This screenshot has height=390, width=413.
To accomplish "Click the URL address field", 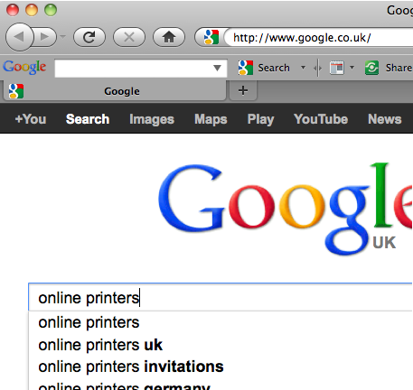I will pos(319,38).
